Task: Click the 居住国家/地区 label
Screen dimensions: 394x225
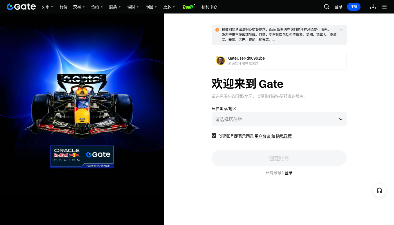Action: tap(224, 109)
